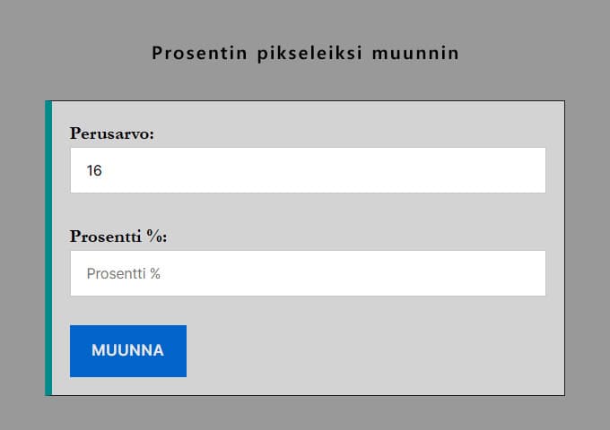Click the "Prosentti %:" label above the field
Screen dimensions: 610x430
118,236
